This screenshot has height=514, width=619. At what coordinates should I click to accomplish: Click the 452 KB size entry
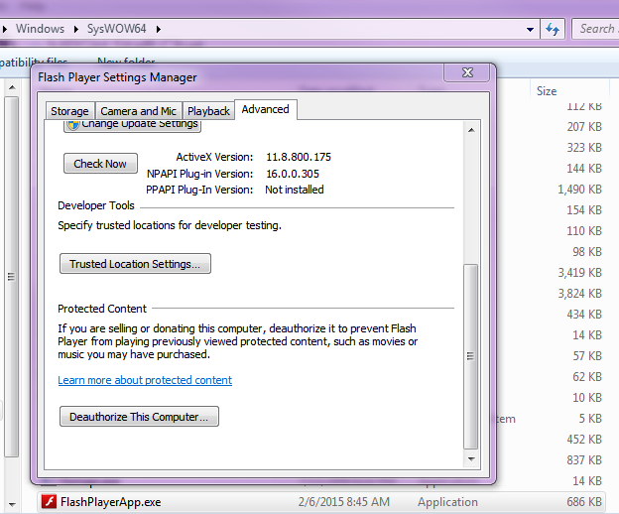pyautogui.click(x=584, y=439)
